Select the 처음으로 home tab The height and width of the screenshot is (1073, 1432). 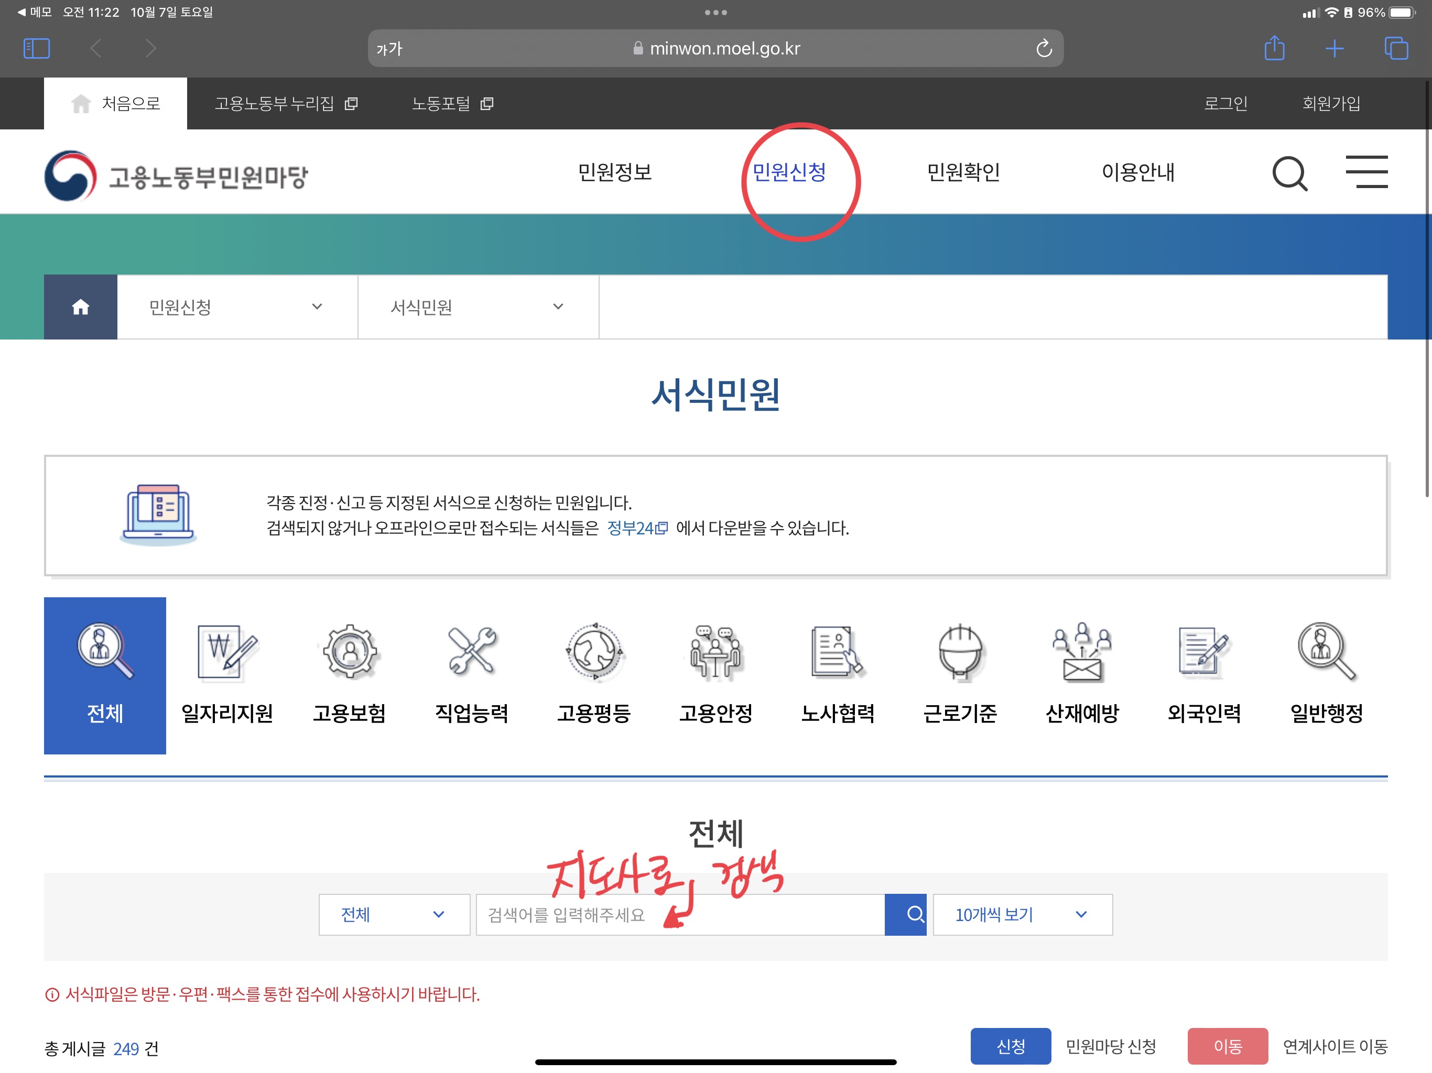pyautogui.click(x=116, y=104)
